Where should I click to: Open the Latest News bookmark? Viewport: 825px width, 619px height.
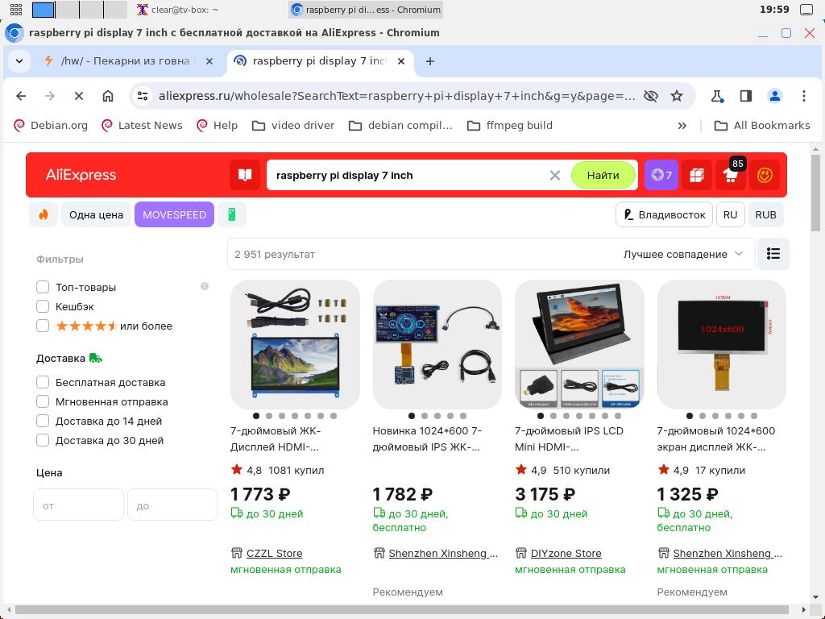click(142, 126)
